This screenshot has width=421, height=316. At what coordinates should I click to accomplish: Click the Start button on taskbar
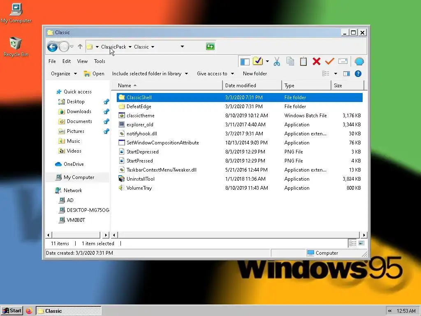(12, 311)
